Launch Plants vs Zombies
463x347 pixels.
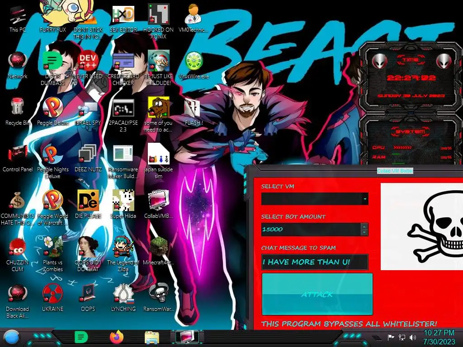pyautogui.click(x=52, y=254)
